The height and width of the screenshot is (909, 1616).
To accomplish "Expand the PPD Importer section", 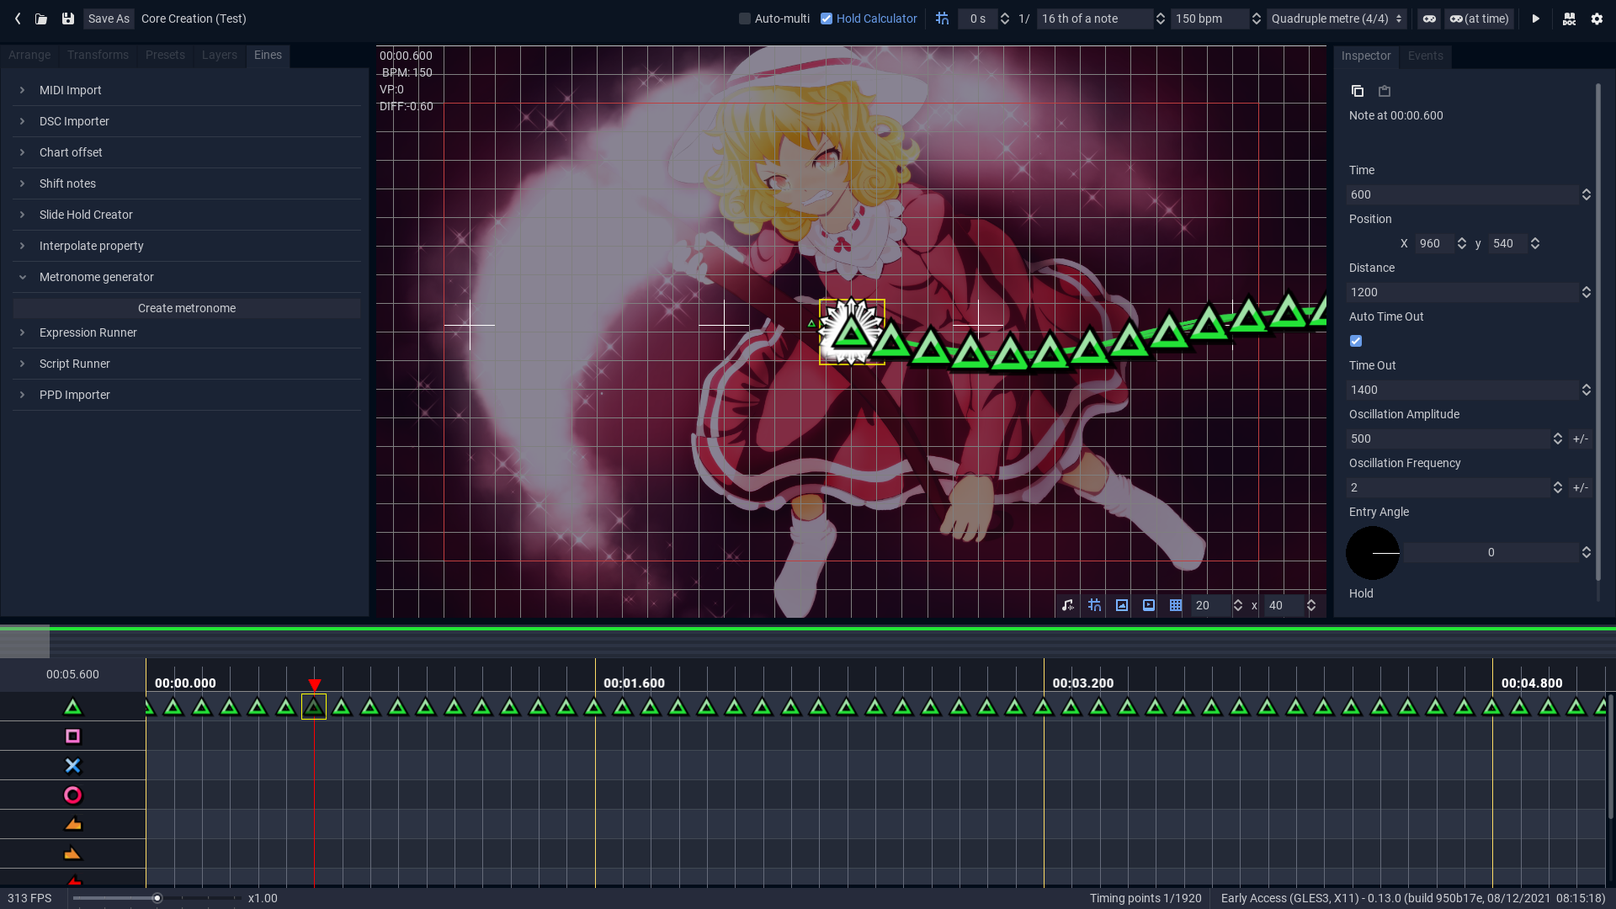I will pos(187,395).
